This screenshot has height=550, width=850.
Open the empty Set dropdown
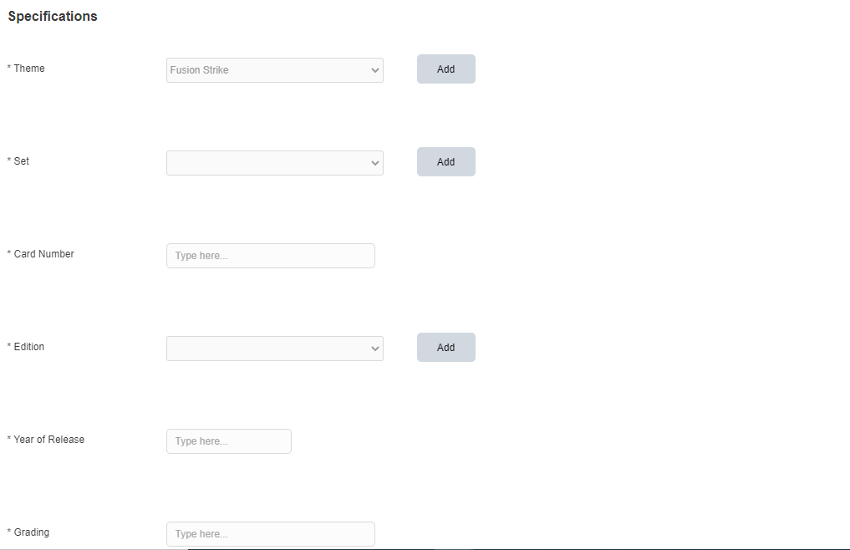(x=267, y=163)
